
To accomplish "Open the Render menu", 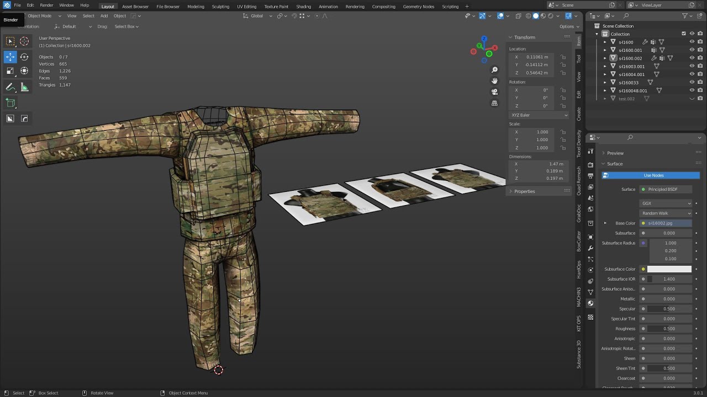I will 46,5.
